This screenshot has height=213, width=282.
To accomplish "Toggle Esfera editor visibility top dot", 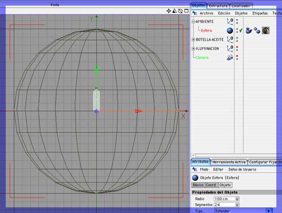I will click(237, 29).
